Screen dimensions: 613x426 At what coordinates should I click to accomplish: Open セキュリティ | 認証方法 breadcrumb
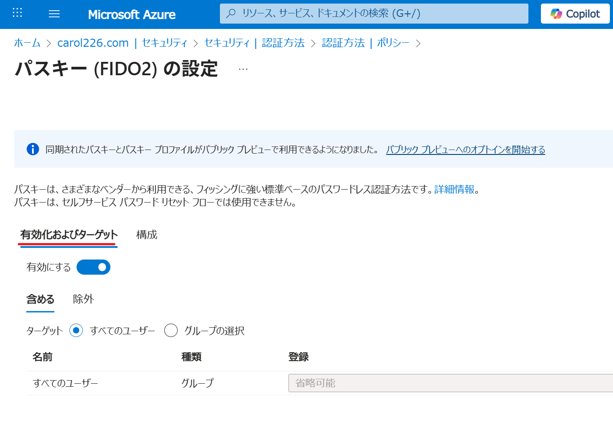255,43
